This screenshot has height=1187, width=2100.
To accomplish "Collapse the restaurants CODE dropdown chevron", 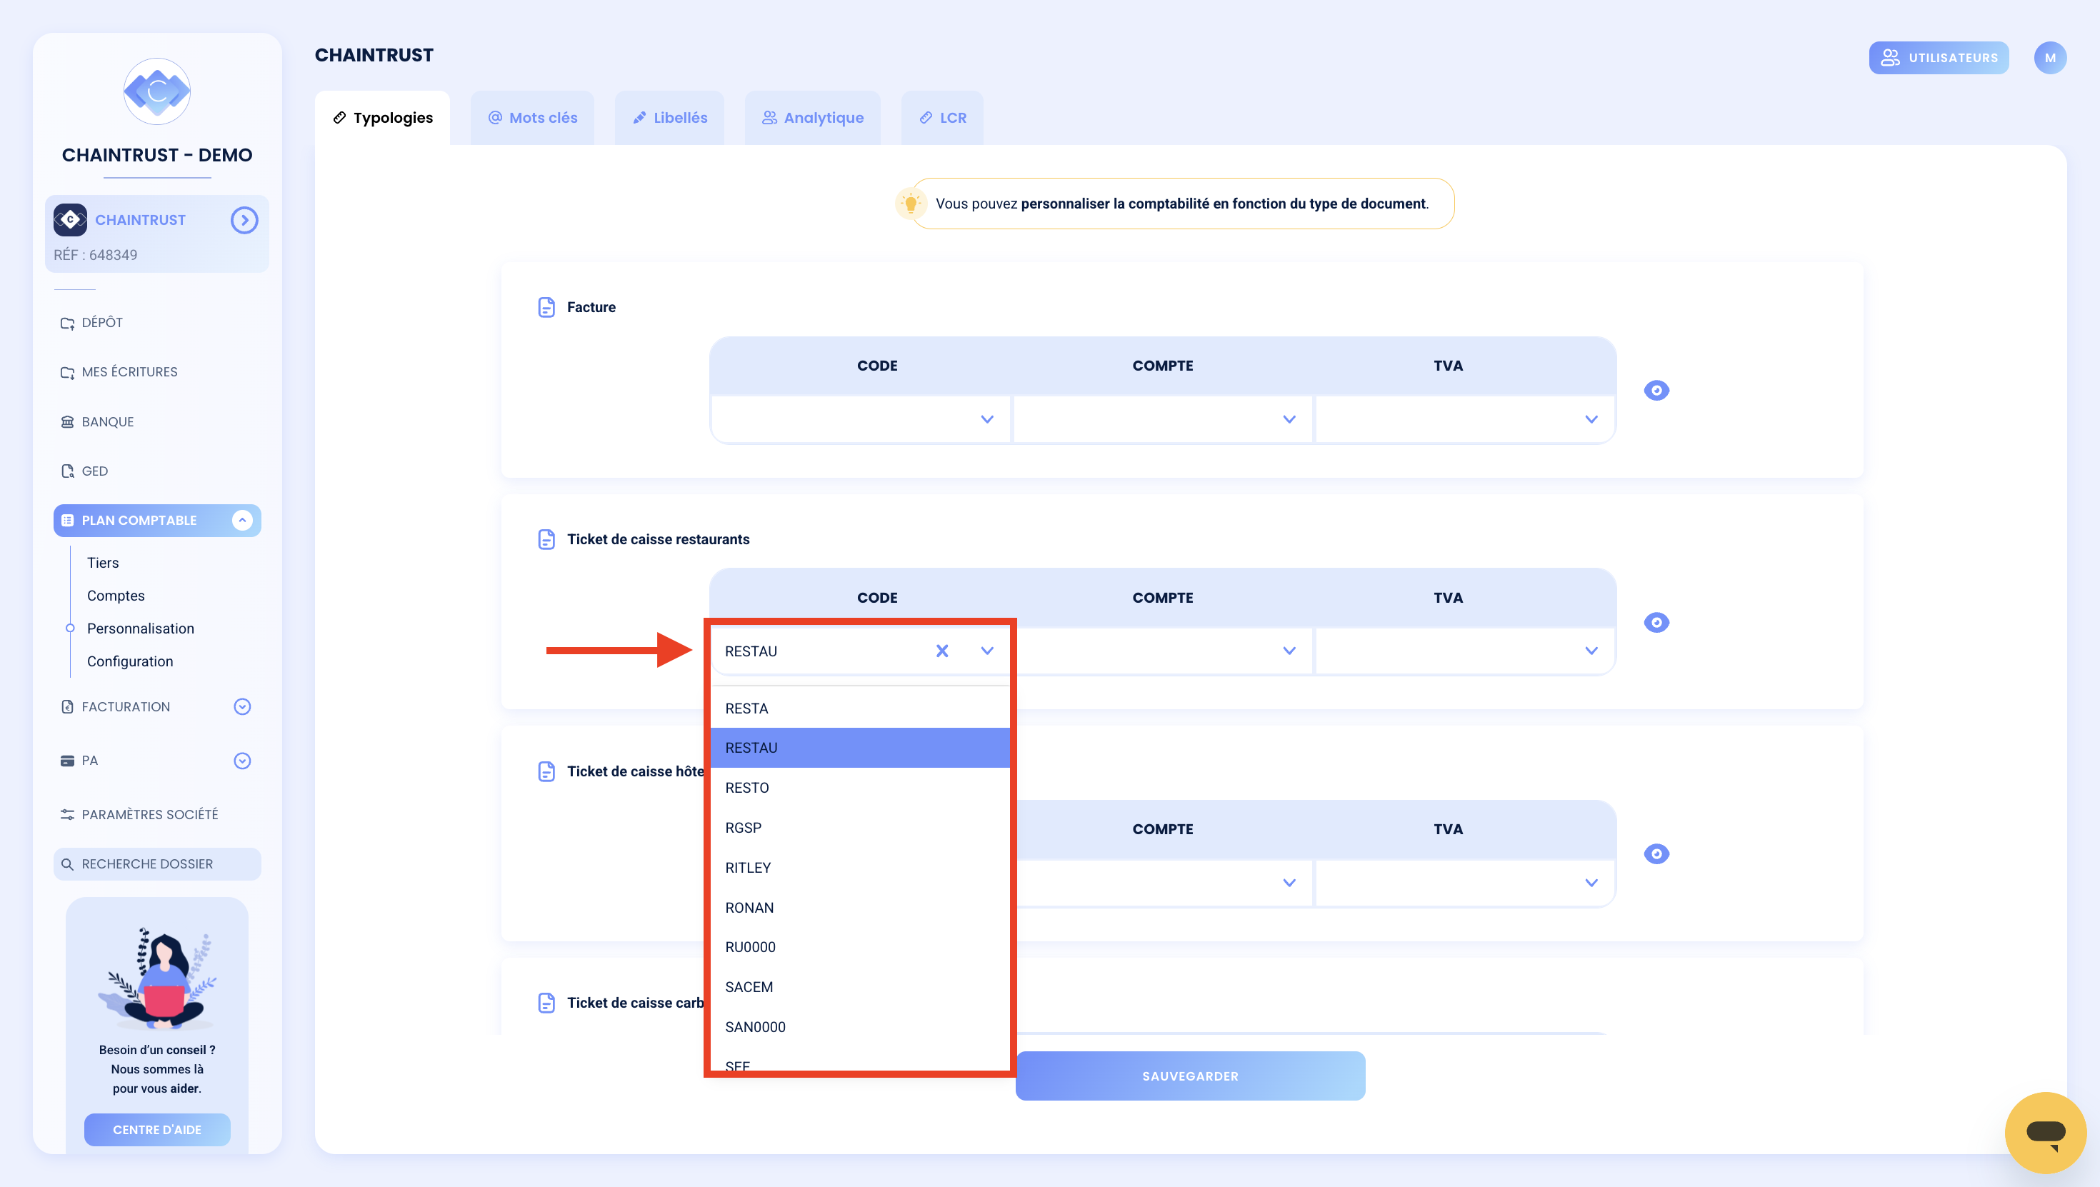I will point(986,651).
